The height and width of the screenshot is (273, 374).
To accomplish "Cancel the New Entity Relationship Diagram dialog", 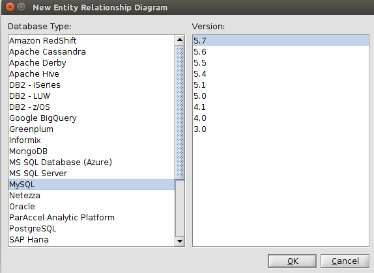I will point(345,261).
